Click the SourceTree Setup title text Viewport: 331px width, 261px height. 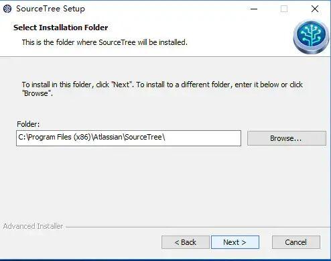51,9
